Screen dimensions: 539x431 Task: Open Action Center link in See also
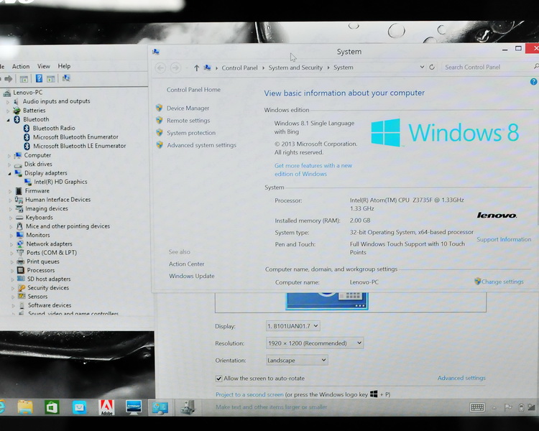(x=186, y=264)
